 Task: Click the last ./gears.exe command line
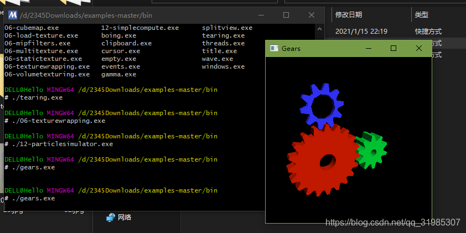[x=33, y=198]
